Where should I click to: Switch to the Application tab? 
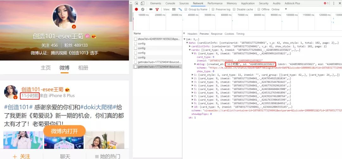[248, 3]
